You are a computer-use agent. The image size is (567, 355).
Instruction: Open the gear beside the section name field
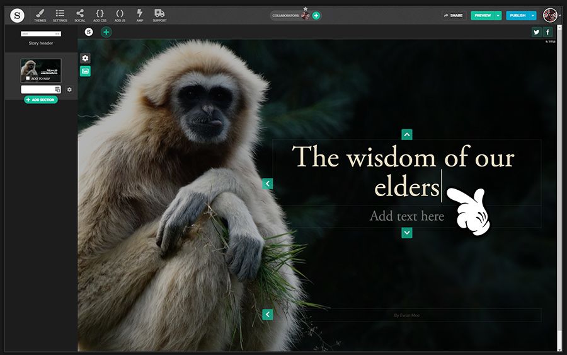point(69,90)
